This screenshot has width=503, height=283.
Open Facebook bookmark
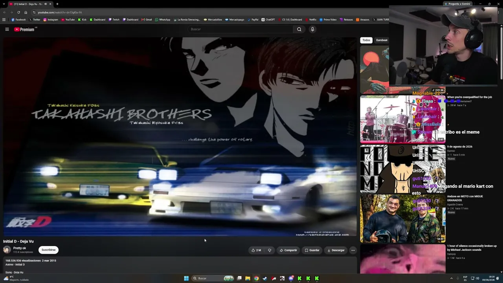click(18, 20)
